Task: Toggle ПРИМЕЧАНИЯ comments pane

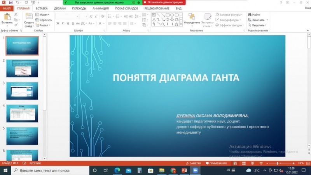Action: pos(216,163)
